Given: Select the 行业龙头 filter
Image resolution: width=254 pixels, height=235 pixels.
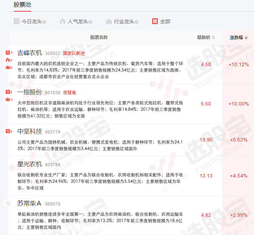Looking at the screenshot, I should [x=122, y=21].
